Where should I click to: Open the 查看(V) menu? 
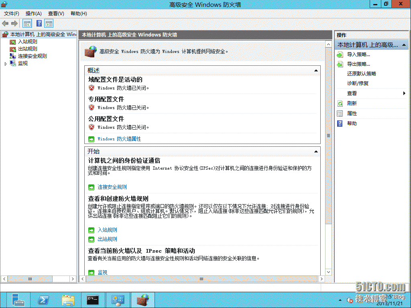[56, 13]
